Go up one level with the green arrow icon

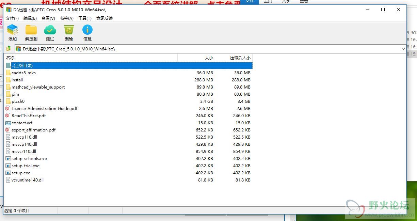[x=9, y=49]
